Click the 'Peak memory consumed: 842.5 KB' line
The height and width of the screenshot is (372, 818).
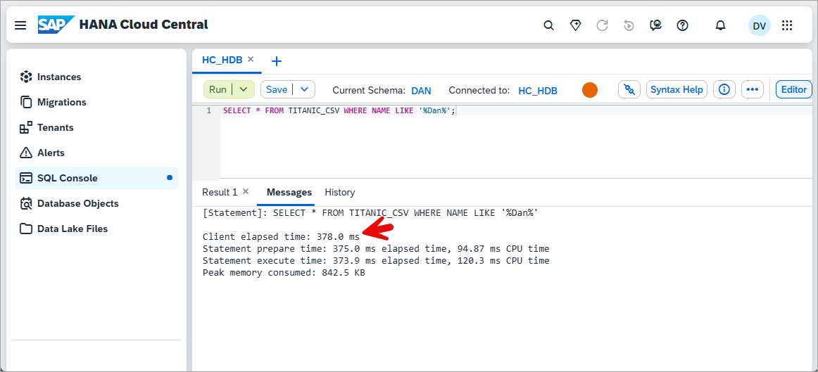[x=284, y=272]
